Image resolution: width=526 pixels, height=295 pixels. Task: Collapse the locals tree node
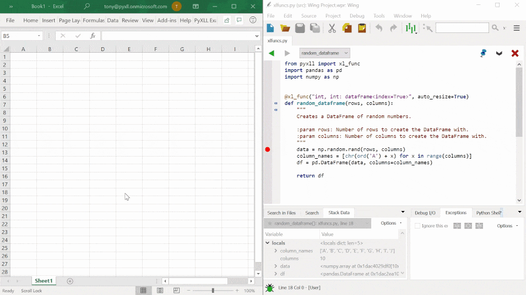point(267,243)
